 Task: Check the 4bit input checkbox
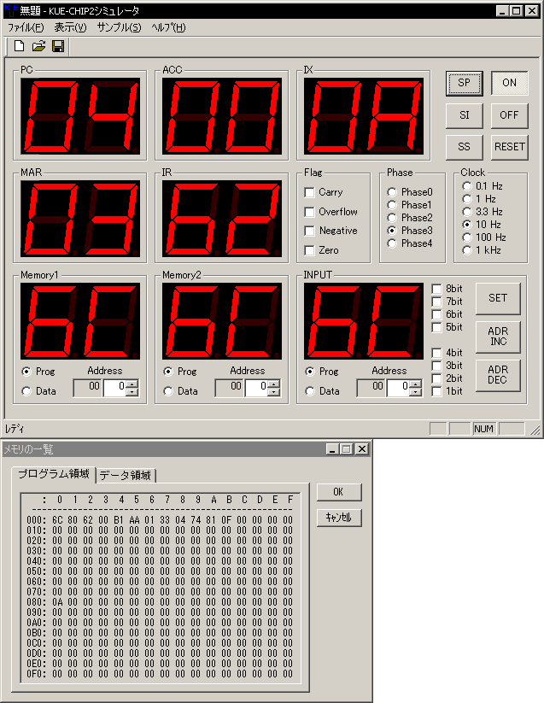(x=436, y=353)
